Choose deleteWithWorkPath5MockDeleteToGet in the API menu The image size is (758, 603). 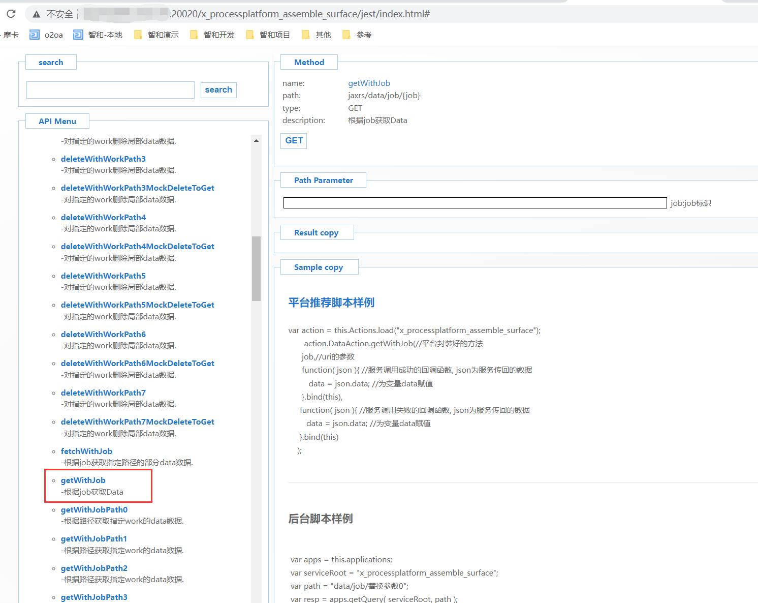[x=138, y=305]
